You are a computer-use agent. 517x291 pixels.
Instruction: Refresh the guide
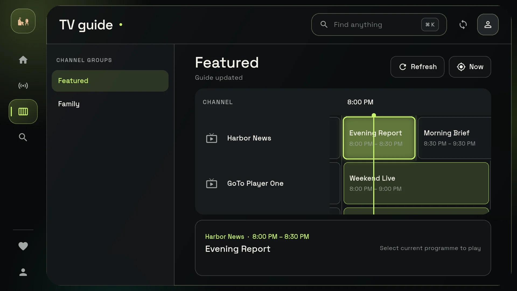coord(417,67)
